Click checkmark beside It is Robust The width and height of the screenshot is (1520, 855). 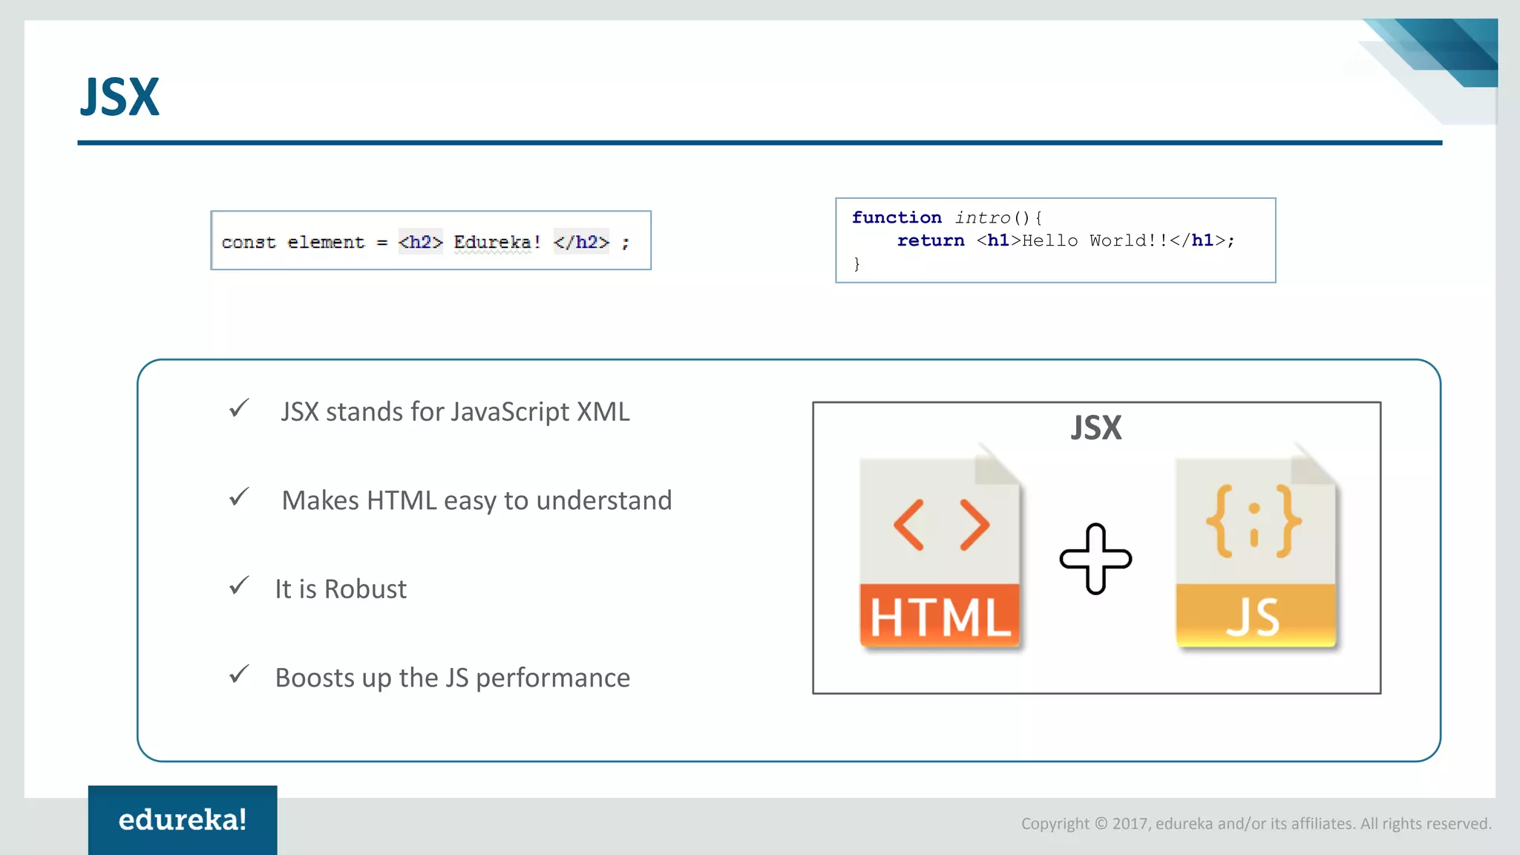coord(239,586)
